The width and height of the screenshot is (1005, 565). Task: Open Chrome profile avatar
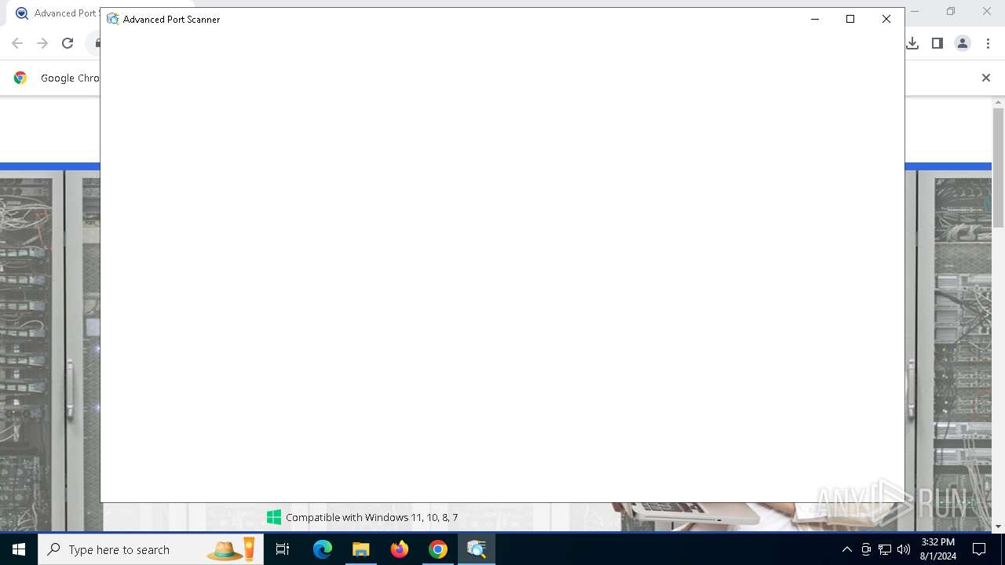963,43
